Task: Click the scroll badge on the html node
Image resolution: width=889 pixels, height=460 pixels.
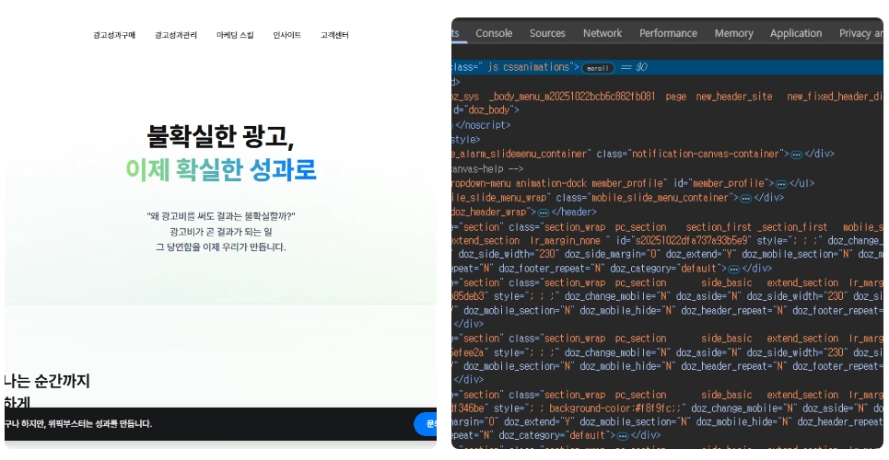Action: [x=598, y=68]
